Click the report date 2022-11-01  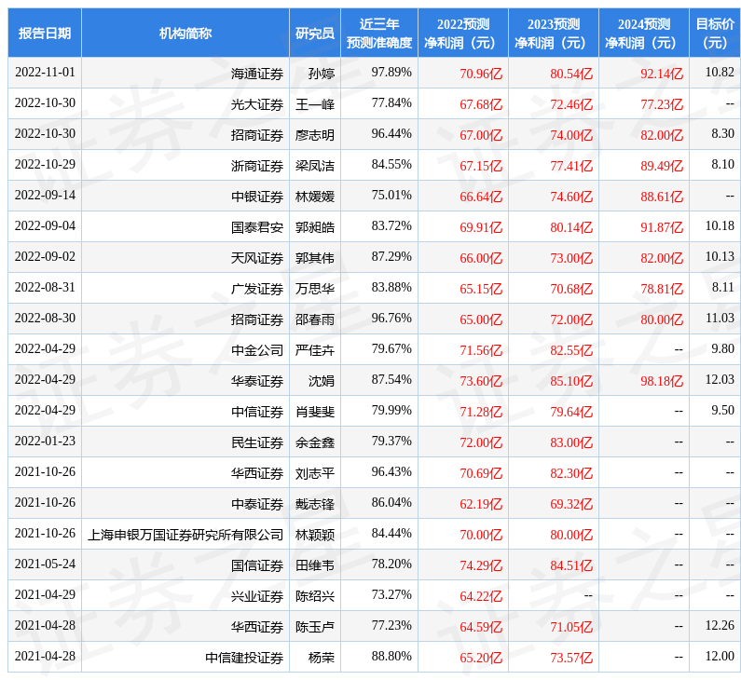pyautogui.click(x=45, y=72)
